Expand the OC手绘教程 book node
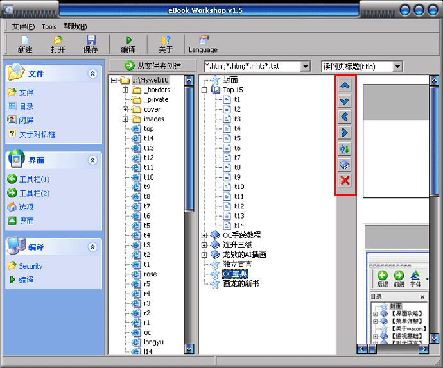 click(x=205, y=235)
